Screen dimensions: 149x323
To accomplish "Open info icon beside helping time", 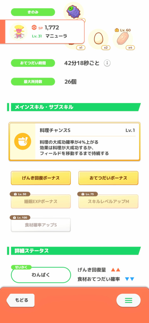I will 107,63.
